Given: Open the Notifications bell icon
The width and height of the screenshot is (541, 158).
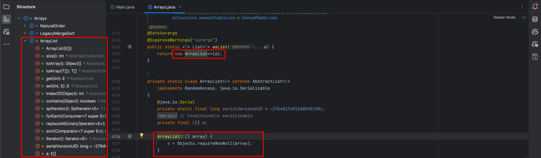Looking at the screenshot, I should pos(535,7).
